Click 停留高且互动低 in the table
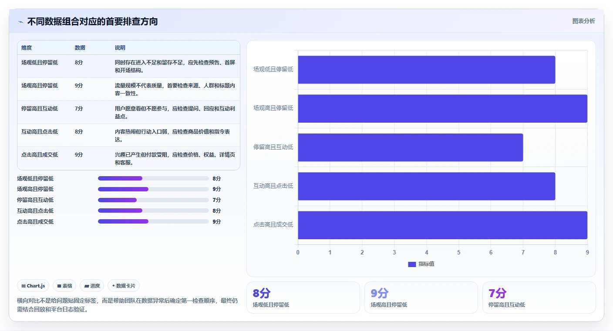Viewport: 613px width, 331px height. (x=40, y=109)
